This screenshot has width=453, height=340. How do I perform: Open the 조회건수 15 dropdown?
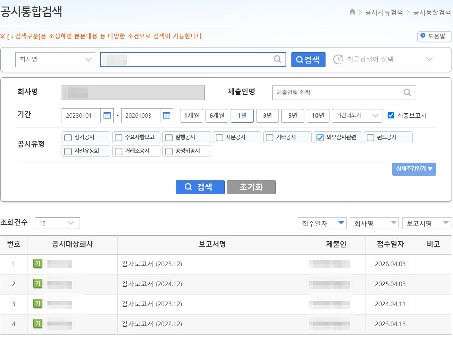coord(57,223)
